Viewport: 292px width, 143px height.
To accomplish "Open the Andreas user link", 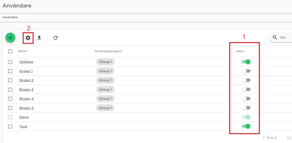I will click(x=26, y=62).
